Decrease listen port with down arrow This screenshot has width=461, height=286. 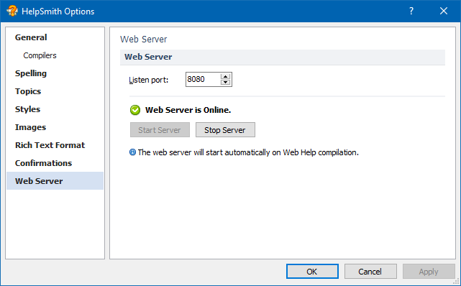pos(226,82)
